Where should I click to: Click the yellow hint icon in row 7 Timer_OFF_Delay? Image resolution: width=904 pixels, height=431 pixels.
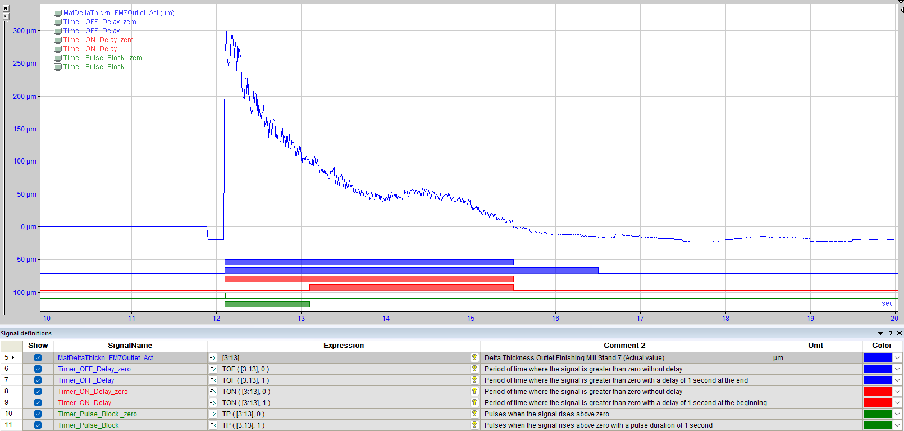pos(474,380)
